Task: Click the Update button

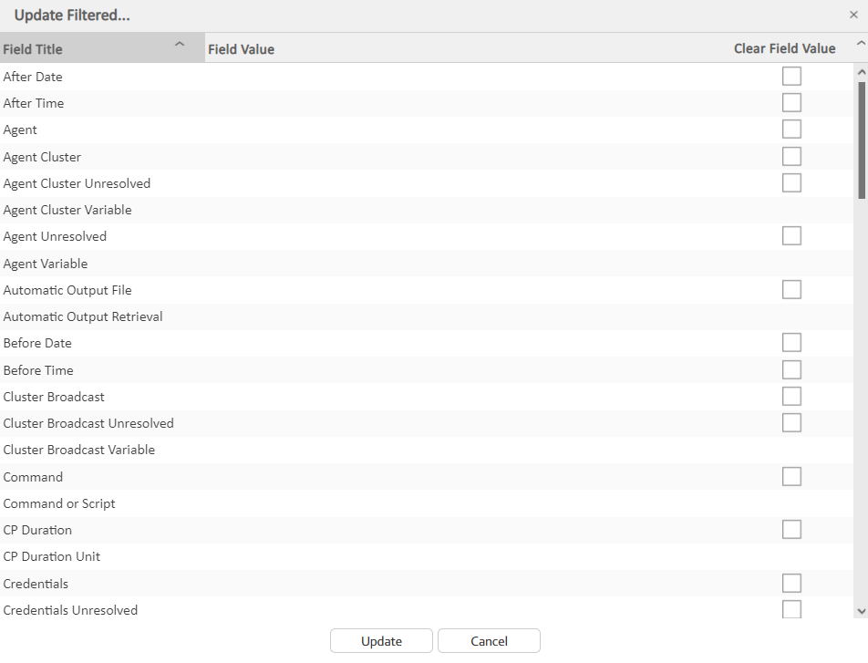Action: (x=381, y=641)
